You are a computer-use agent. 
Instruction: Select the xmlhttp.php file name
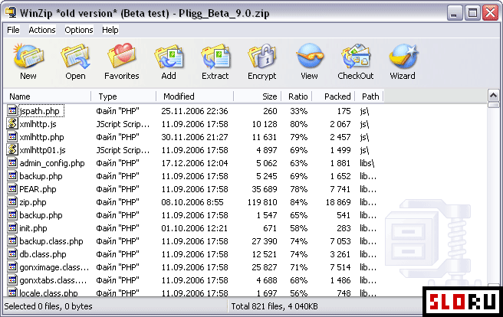(x=41, y=137)
